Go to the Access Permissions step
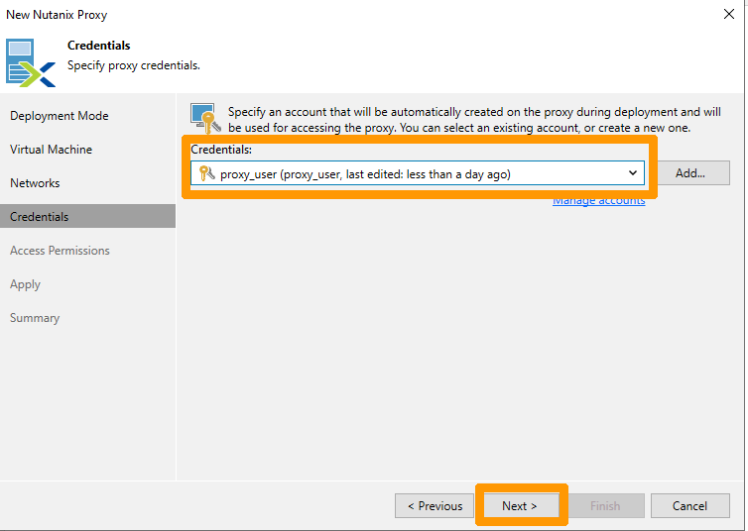The image size is (748, 531). 60,251
